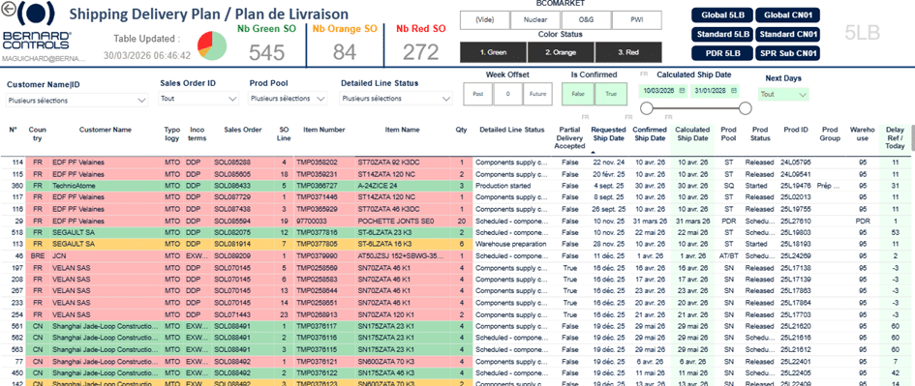The image size is (915, 386).
Task: Open the Customer Name|ID dropdown
Action: (x=77, y=101)
